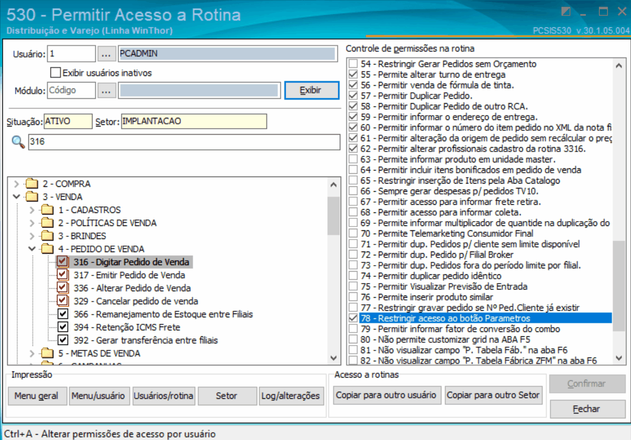Click the title bar theme toggle icon
The height and width of the screenshot is (440, 631).
pos(566,11)
